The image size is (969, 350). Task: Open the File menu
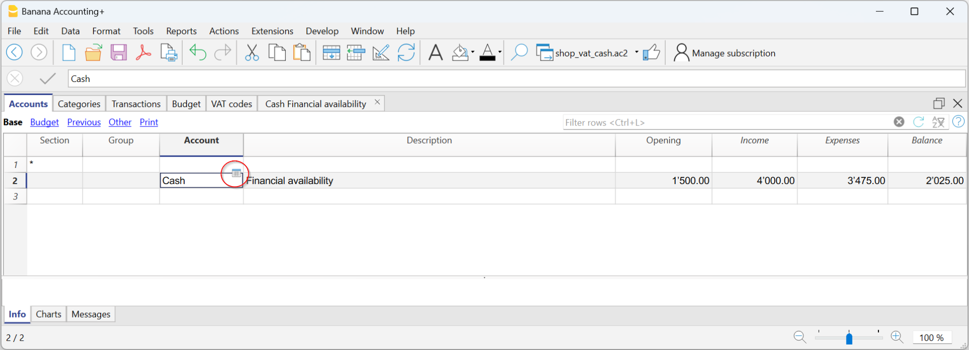(15, 31)
